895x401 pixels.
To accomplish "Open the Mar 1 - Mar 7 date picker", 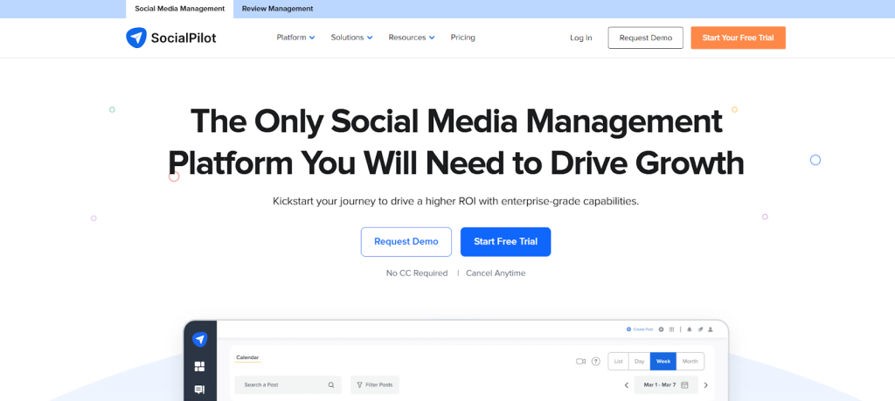I will (x=665, y=385).
